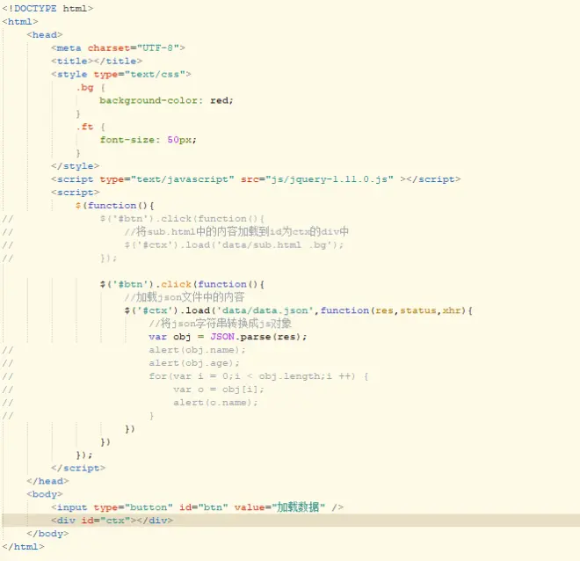Click the 'type="text/javascript"' attribute
580x561 pixels.
point(167,179)
